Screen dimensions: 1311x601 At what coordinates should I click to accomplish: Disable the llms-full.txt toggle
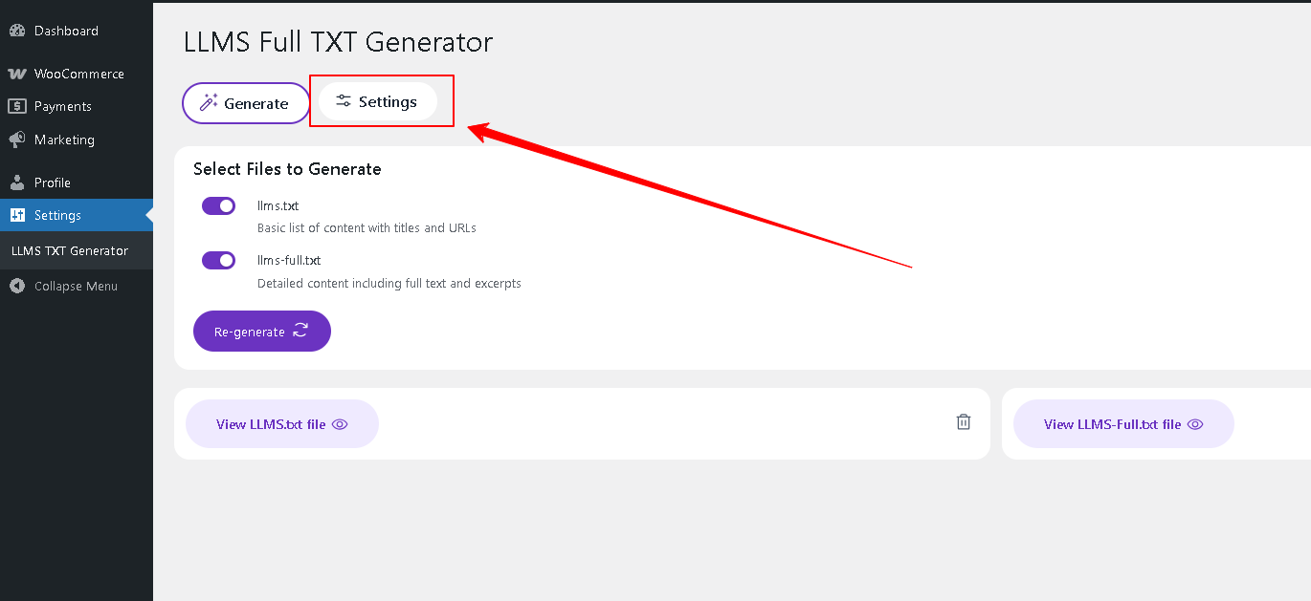218,260
